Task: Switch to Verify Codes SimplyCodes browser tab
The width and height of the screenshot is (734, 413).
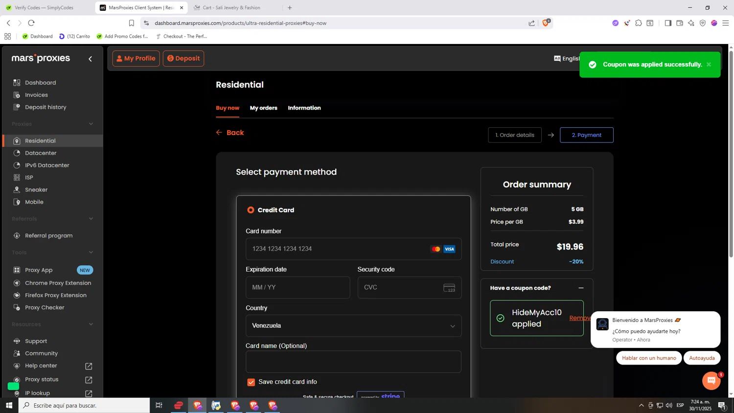Action: (44, 8)
